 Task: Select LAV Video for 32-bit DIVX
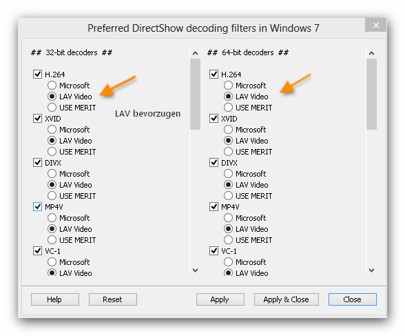(x=52, y=185)
